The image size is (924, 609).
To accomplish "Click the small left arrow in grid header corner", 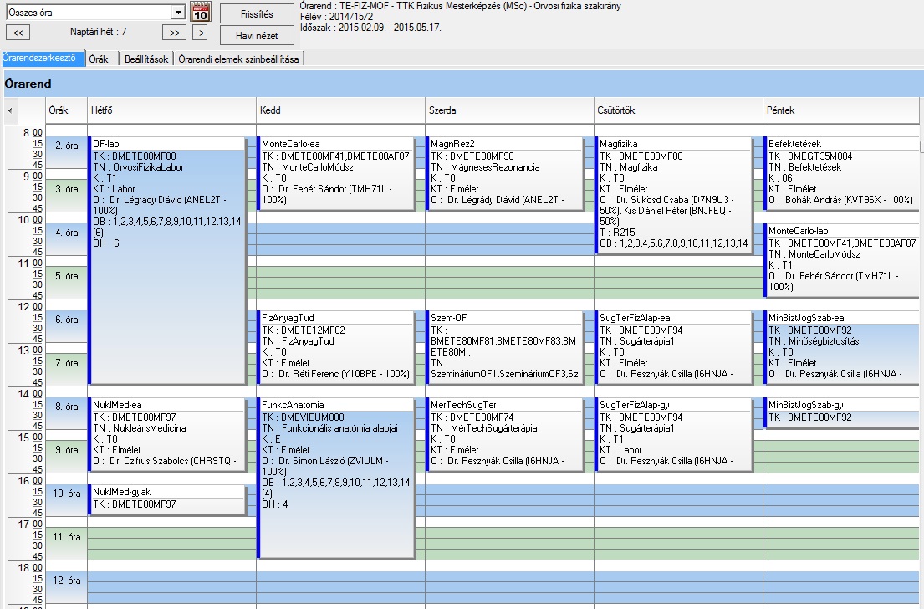I will 10,110.
